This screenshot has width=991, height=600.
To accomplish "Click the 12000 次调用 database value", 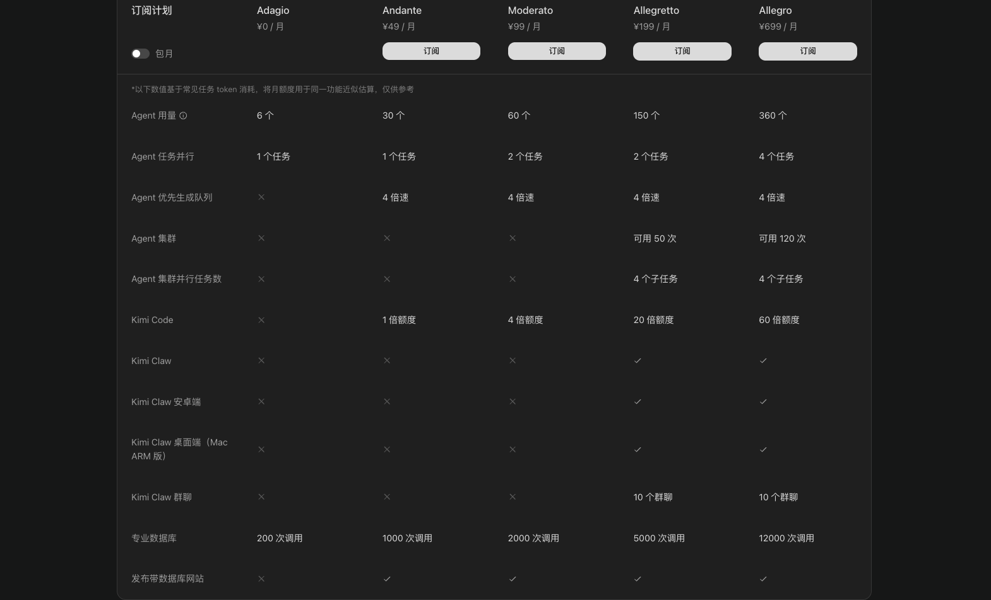I will tap(786, 538).
